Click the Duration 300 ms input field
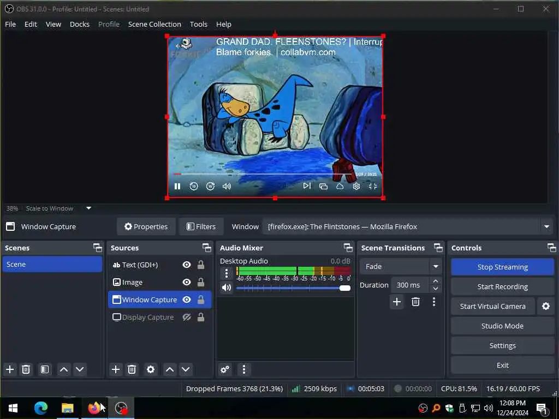The image size is (559, 419). click(410, 285)
